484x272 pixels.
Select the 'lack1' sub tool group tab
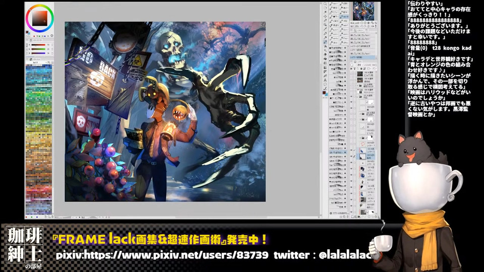coord(334,4)
